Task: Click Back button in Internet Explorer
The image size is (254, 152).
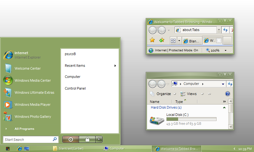Action: 152,30
